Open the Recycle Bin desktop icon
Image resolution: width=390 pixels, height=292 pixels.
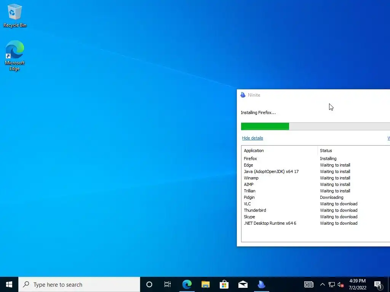(x=15, y=16)
